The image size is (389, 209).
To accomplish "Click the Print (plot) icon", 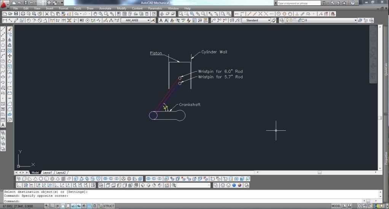I will tap(23, 14).
